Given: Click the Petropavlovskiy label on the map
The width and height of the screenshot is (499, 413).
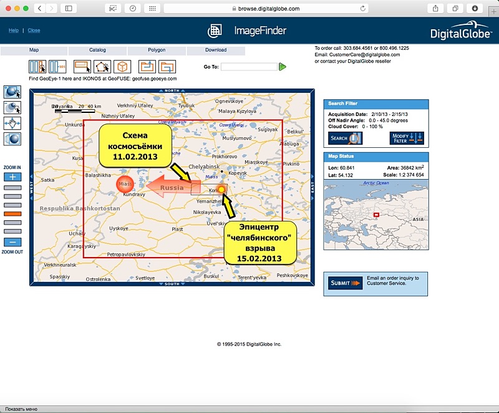Looking at the screenshot, I should [x=126, y=255].
